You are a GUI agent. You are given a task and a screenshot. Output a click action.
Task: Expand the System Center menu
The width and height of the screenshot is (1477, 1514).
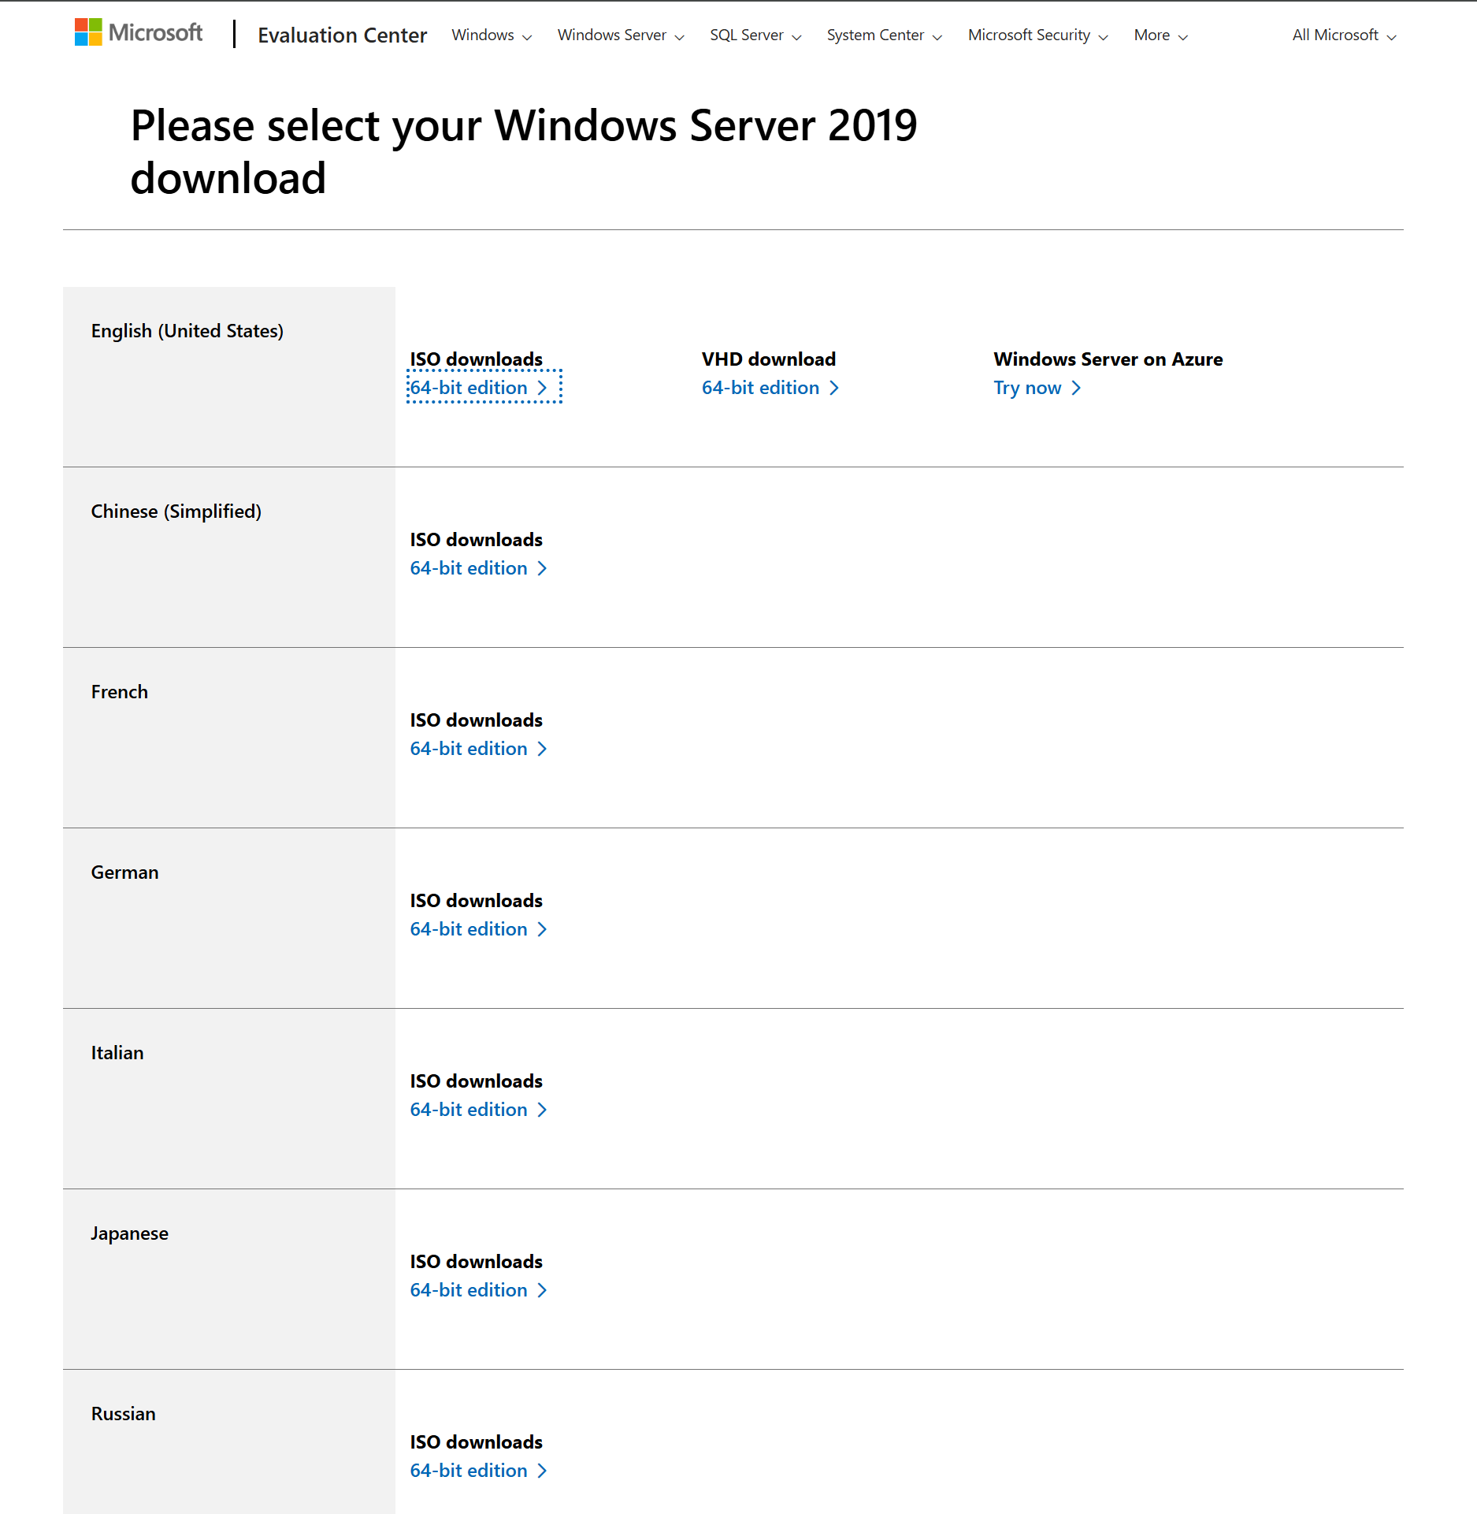tap(884, 35)
